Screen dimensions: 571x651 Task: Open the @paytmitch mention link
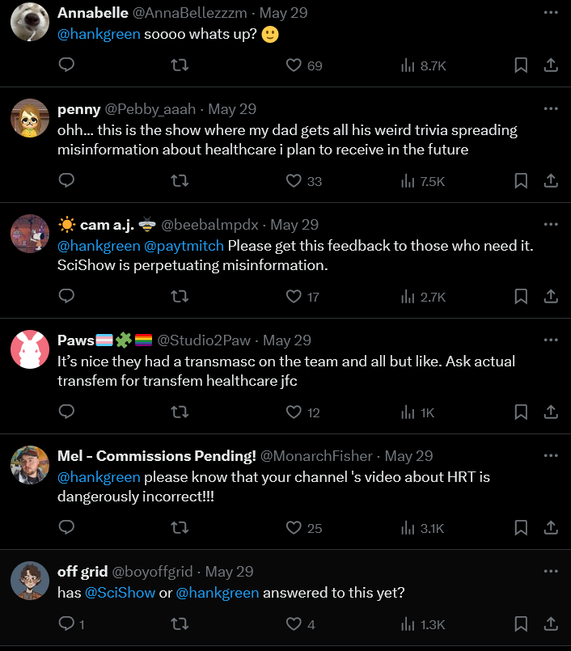click(185, 245)
